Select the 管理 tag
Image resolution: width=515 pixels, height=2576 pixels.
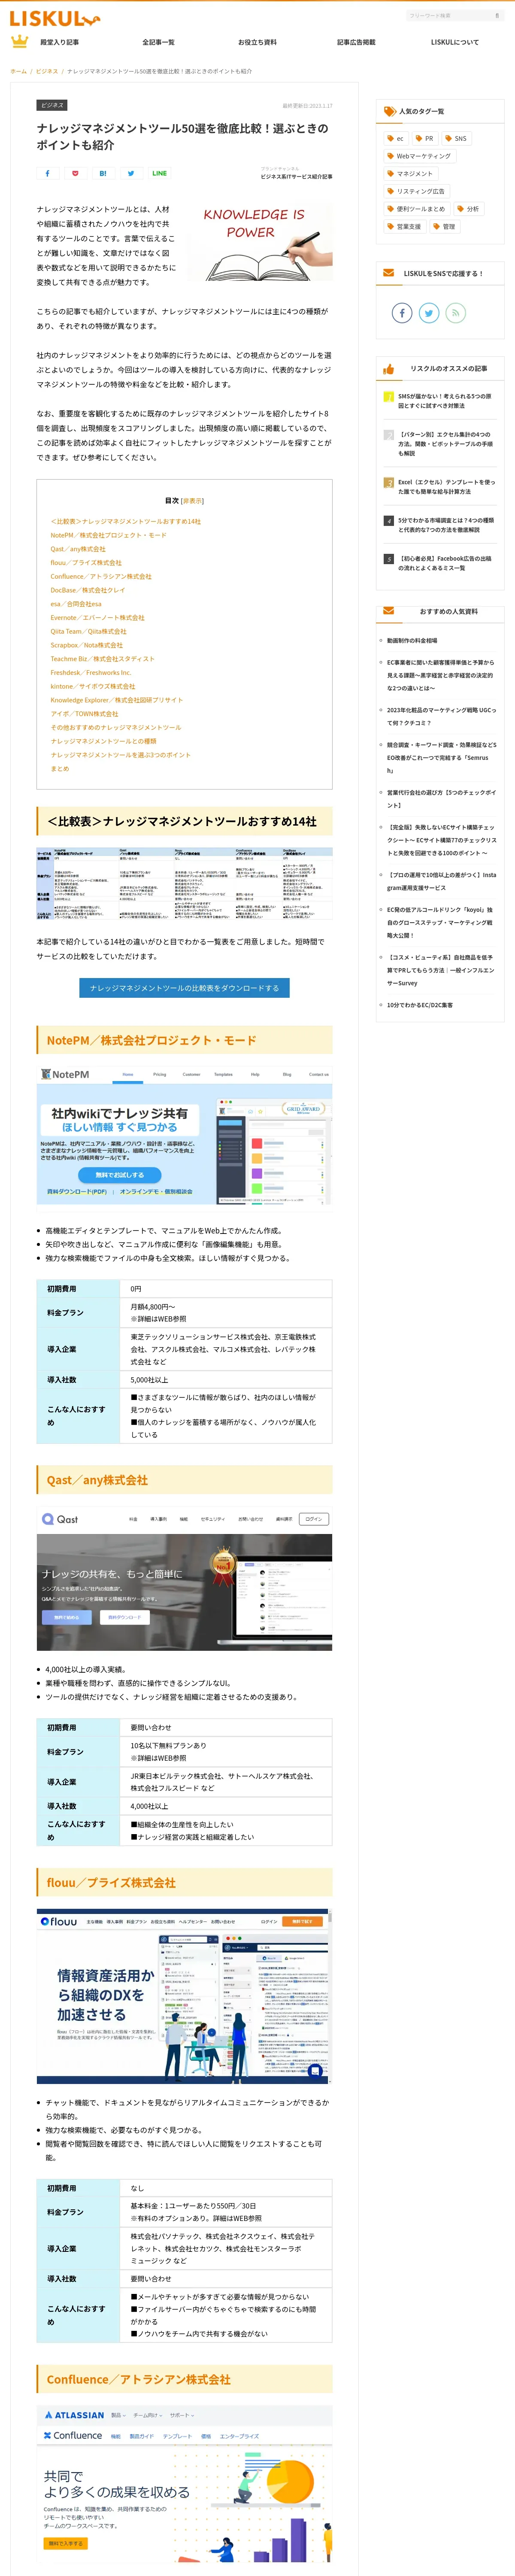[x=444, y=227]
